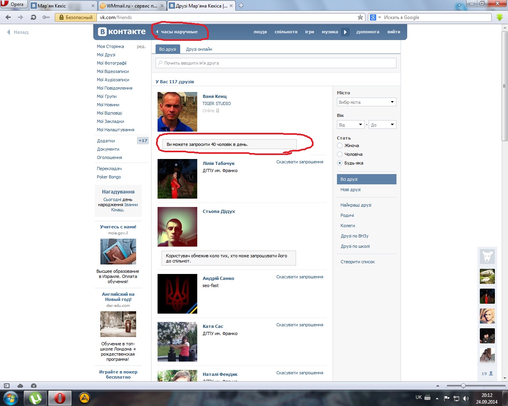Open the спільноти link in header
Screen dimensions: 508x406
coord(286,32)
